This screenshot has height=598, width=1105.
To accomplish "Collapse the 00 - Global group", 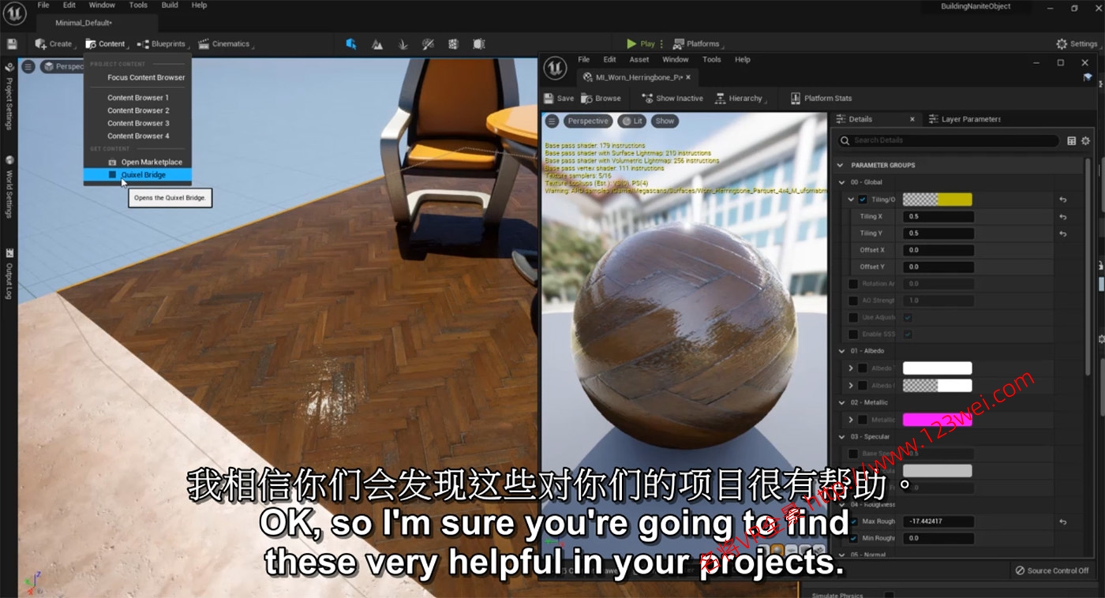I will pyautogui.click(x=841, y=182).
